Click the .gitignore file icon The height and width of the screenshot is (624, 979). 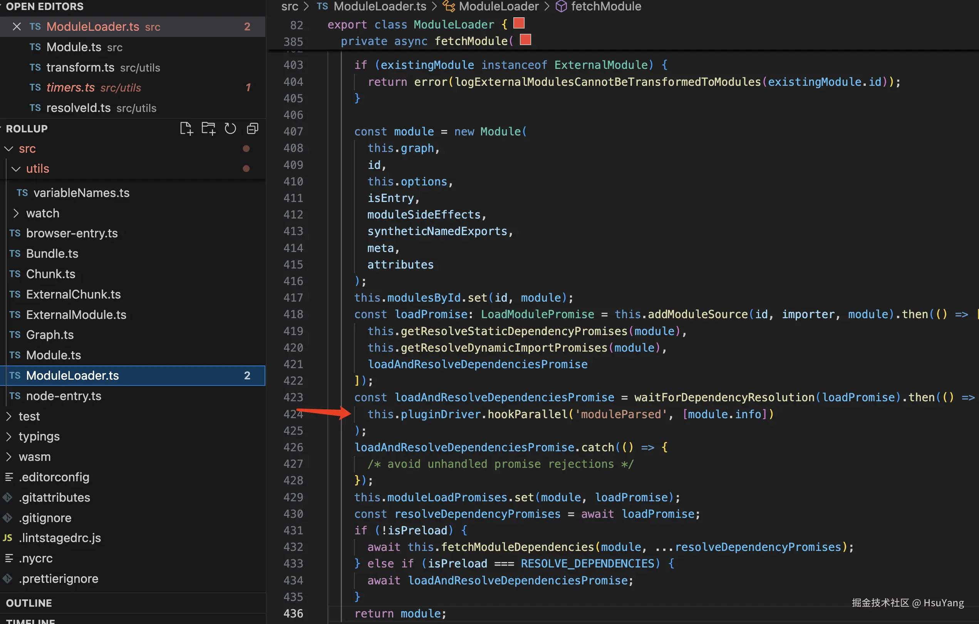7,517
